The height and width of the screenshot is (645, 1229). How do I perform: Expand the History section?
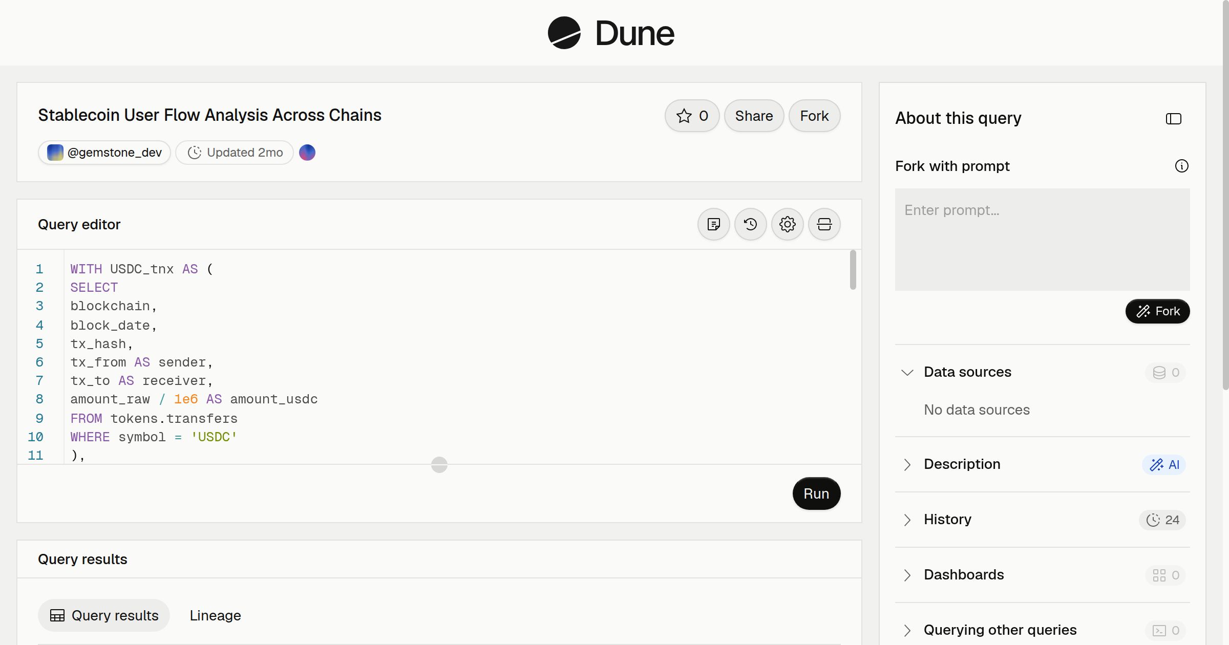[907, 520]
